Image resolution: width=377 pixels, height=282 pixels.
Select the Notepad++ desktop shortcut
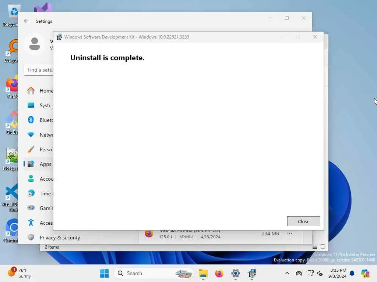point(10,159)
